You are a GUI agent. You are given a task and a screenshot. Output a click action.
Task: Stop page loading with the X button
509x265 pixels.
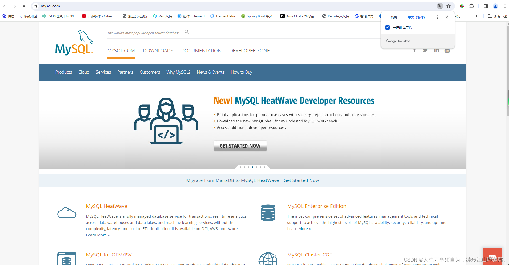[24, 6]
